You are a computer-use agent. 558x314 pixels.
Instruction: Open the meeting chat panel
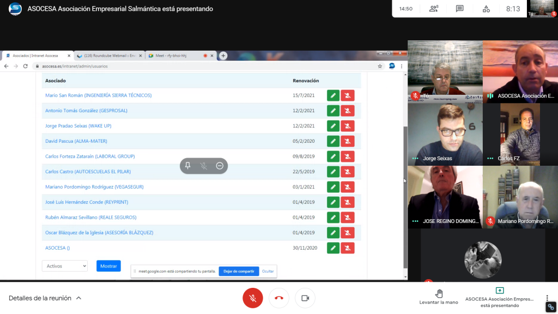tap(460, 9)
